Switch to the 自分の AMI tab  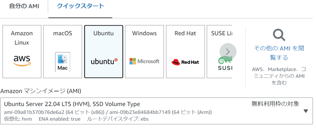(24, 6)
